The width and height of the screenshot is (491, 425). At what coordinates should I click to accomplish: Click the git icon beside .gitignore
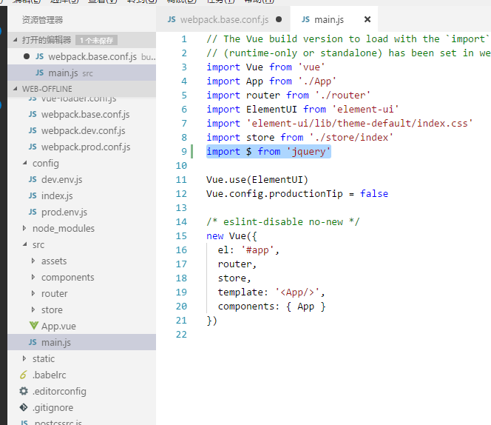coord(24,407)
